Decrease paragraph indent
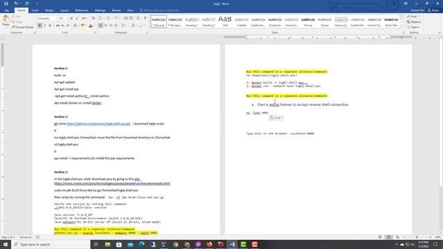The height and width of the screenshot is (249, 443). (x=126, y=19)
